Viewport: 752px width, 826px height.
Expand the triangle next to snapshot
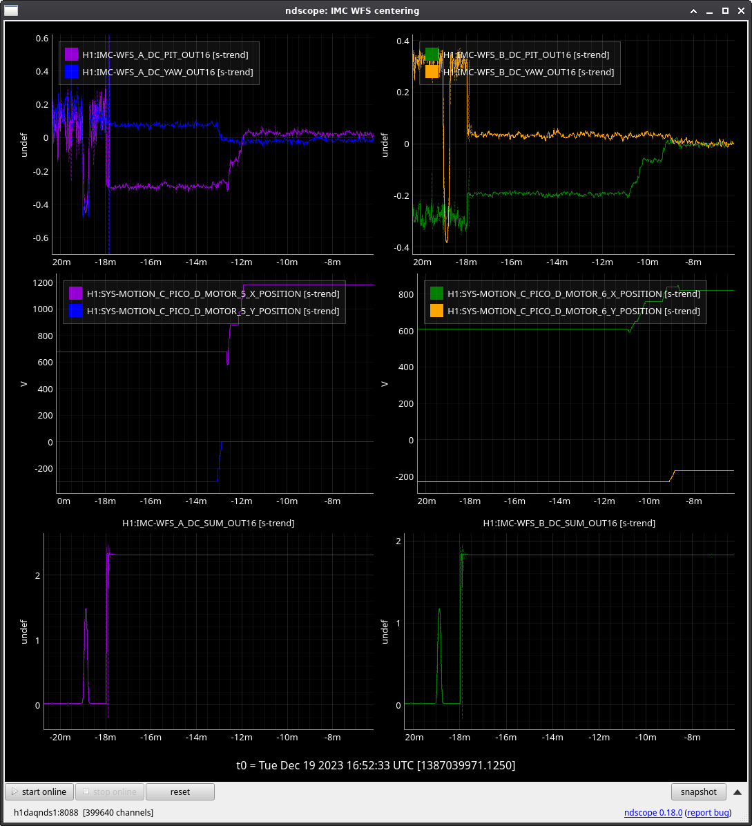tap(737, 791)
